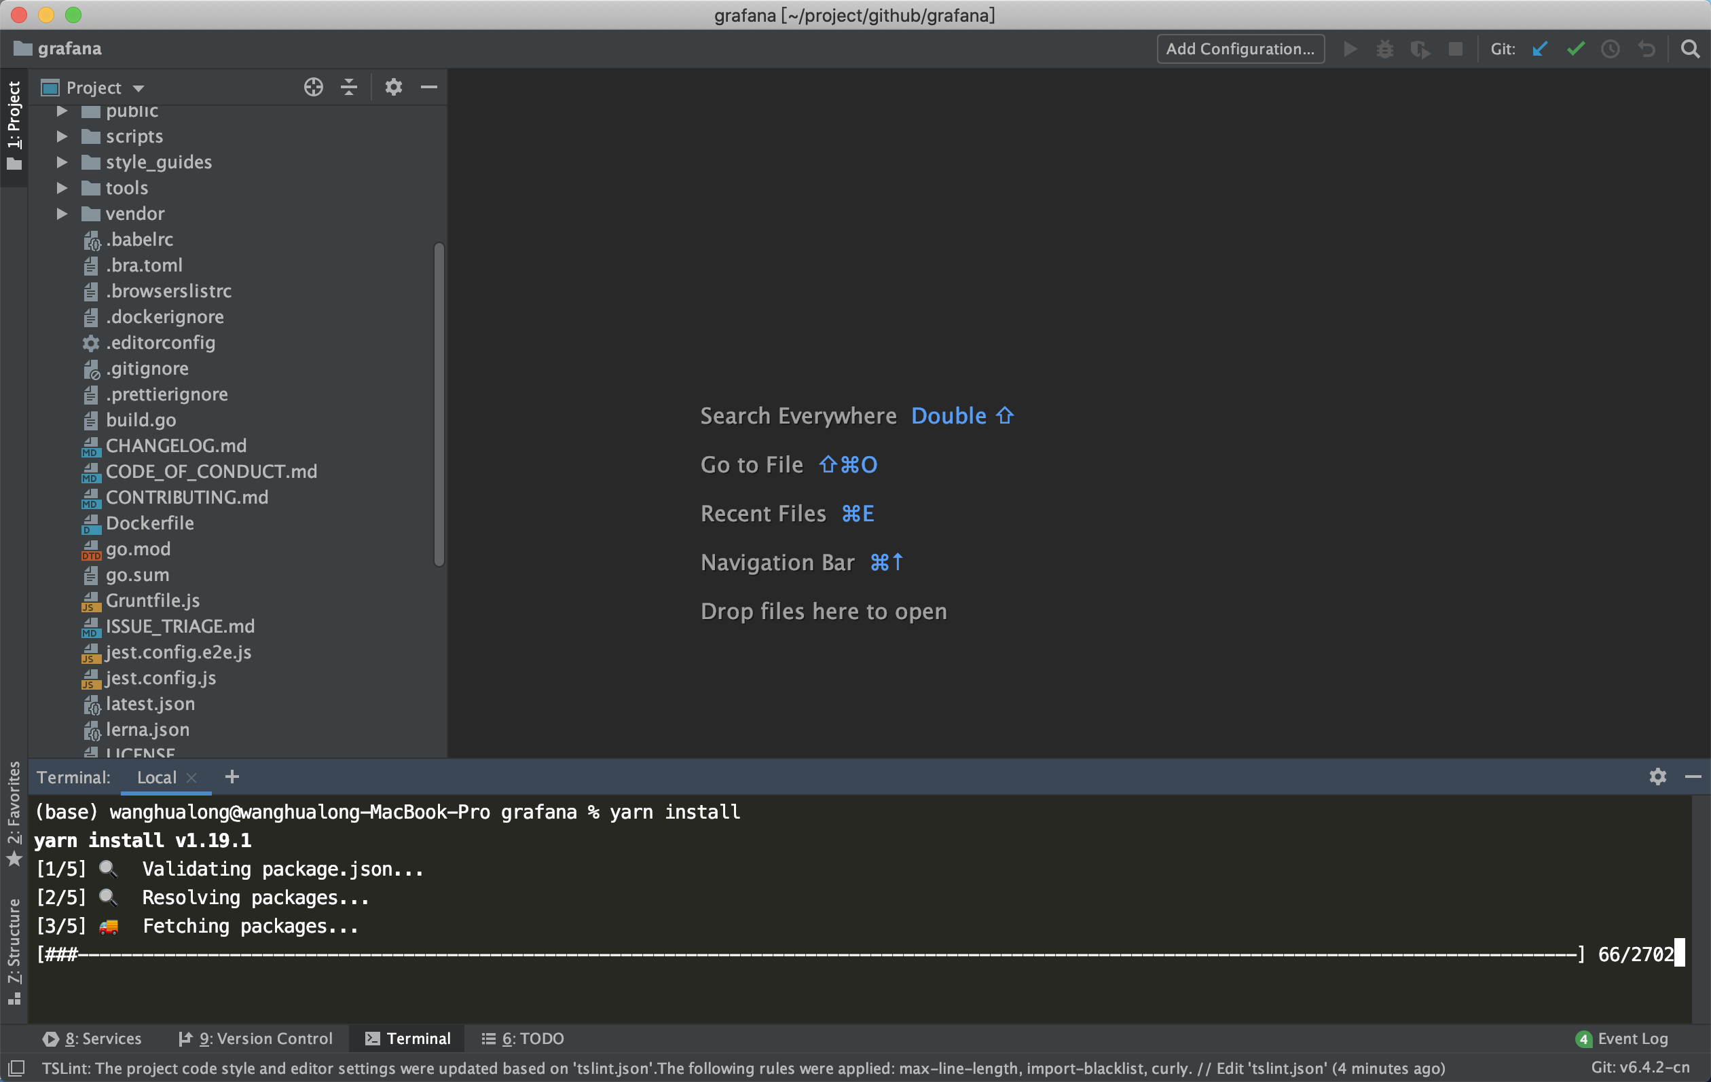The height and width of the screenshot is (1082, 1711).
Task: Click the Stop square icon
Action: tap(1455, 49)
